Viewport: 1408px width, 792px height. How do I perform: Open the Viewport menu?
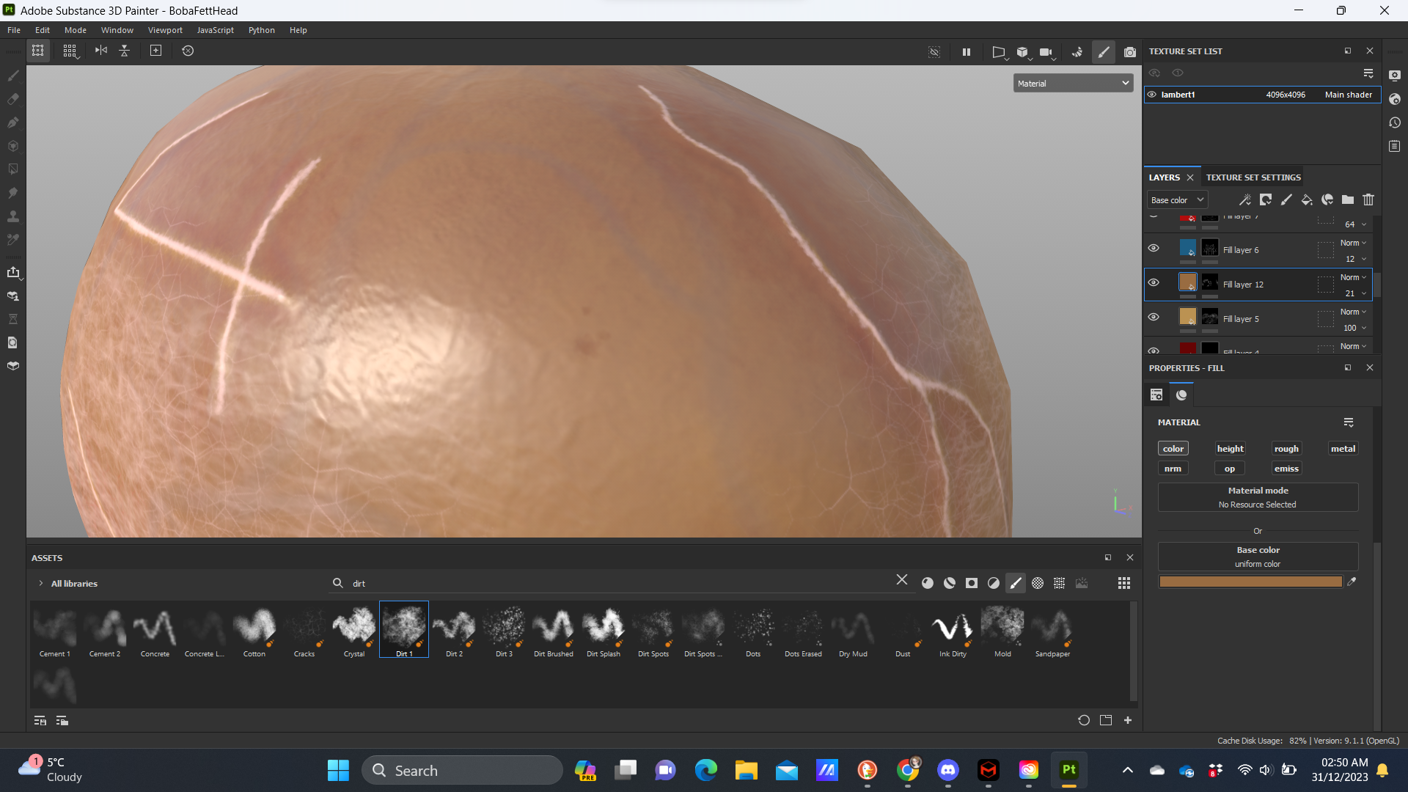point(165,30)
